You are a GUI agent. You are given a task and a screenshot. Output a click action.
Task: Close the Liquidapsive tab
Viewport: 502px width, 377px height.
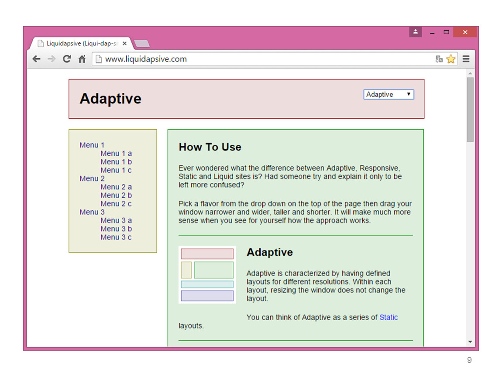[x=124, y=44]
